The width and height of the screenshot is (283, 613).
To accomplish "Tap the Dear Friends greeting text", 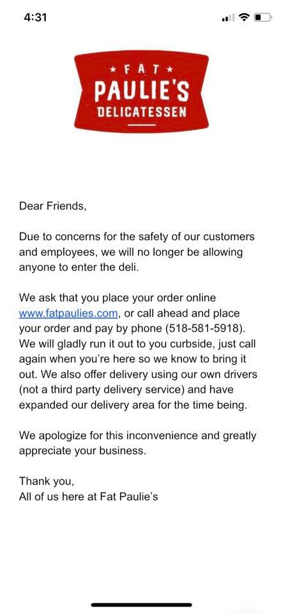I will pyautogui.click(x=52, y=206).
